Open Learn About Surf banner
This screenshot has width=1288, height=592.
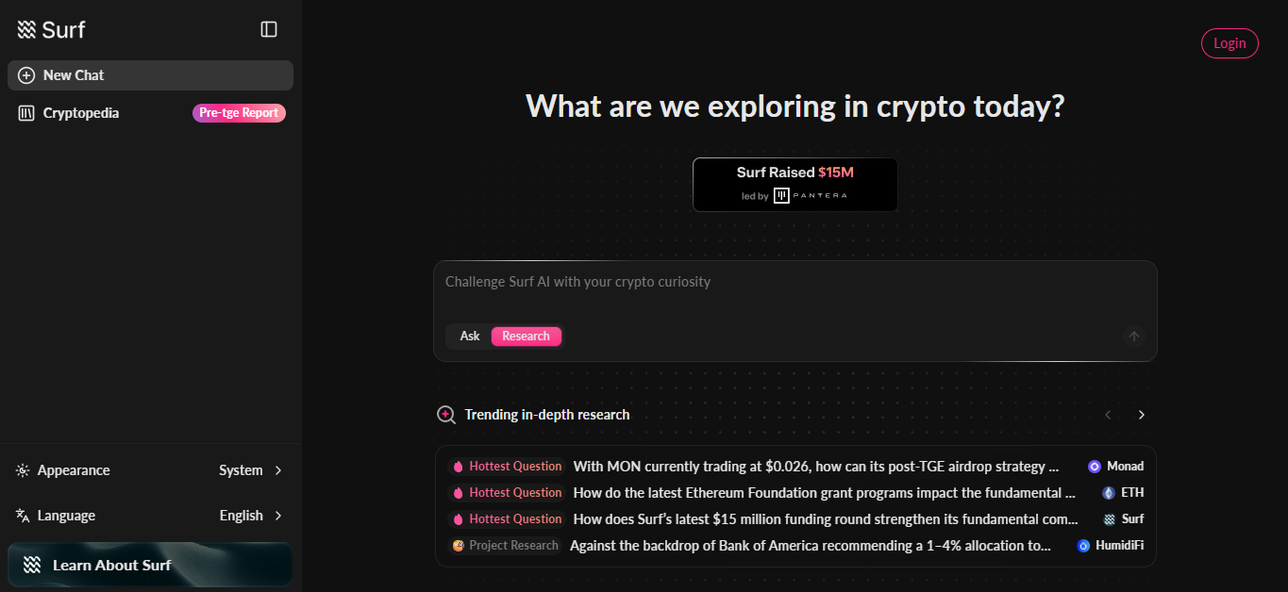[x=150, y=565]
